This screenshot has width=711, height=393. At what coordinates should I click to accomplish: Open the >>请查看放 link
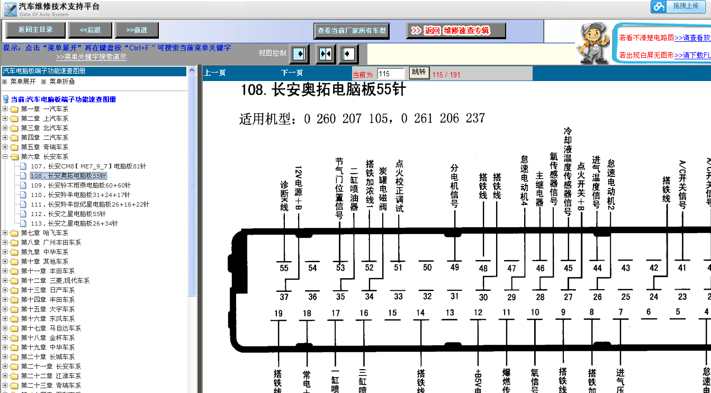692,38
